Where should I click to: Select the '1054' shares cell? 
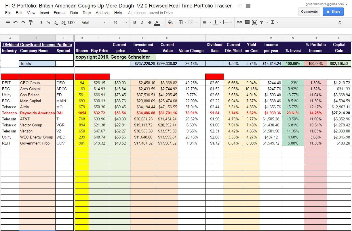click(x=82, y=113)
